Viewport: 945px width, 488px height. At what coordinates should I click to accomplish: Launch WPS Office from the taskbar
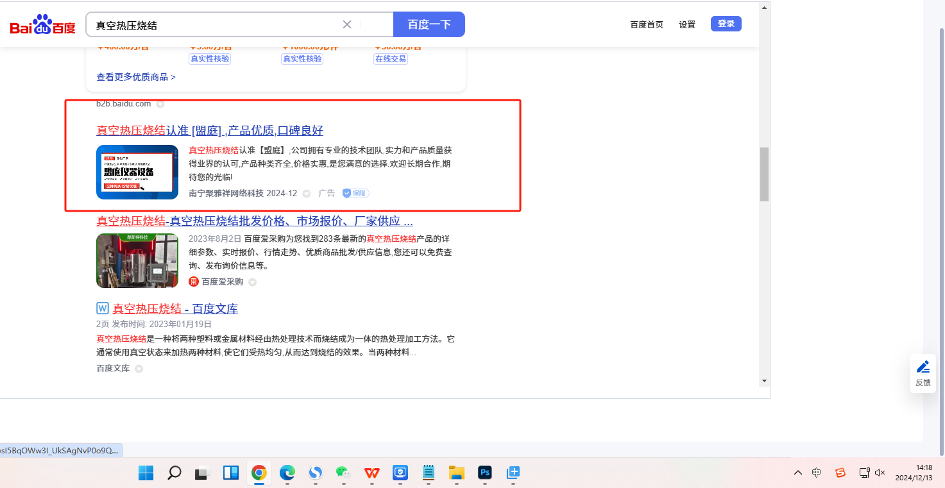click(x=372, y=473)
